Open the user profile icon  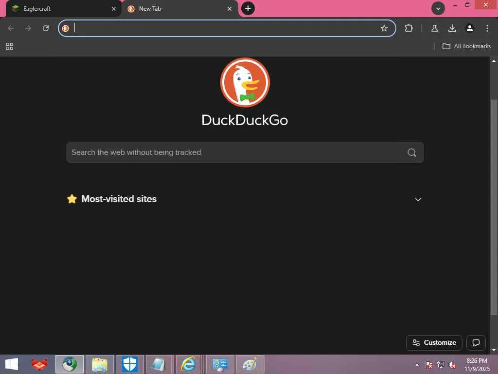(469, 28)
